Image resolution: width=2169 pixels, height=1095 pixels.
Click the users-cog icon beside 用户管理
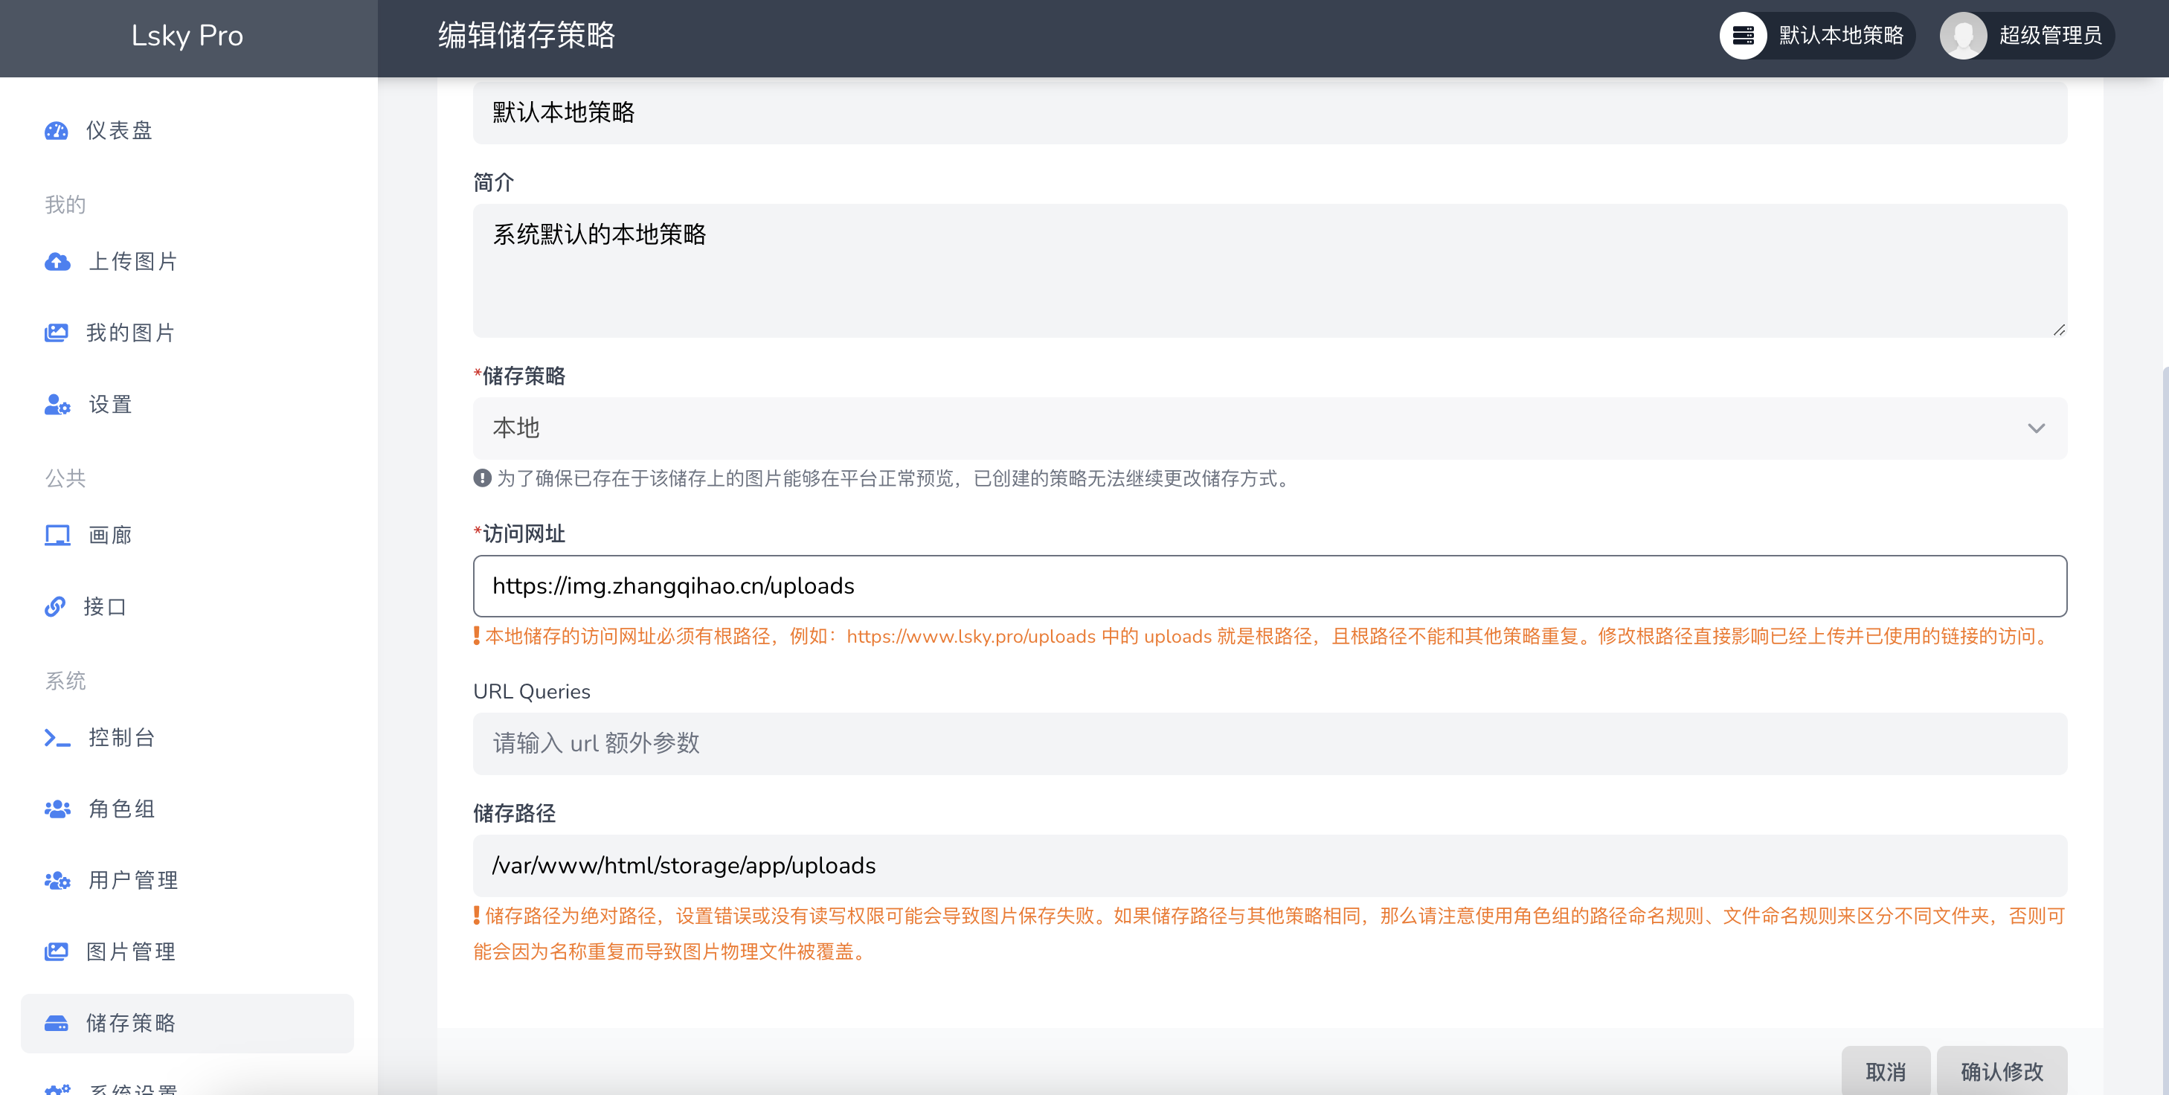[57, 880]
